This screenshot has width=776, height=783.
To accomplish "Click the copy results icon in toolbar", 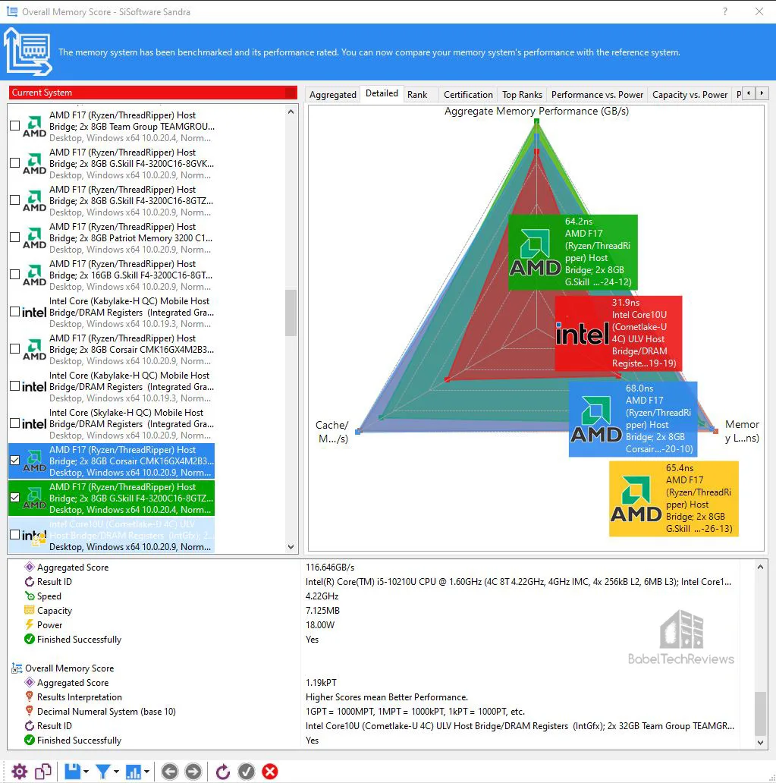I will coord(43,772).
